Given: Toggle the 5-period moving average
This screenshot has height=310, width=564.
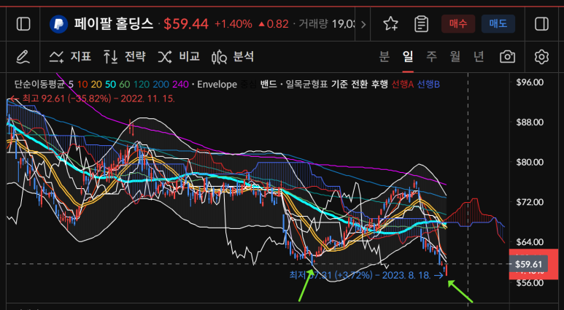Looking at the screenshot, I should (x=72, y=85).
